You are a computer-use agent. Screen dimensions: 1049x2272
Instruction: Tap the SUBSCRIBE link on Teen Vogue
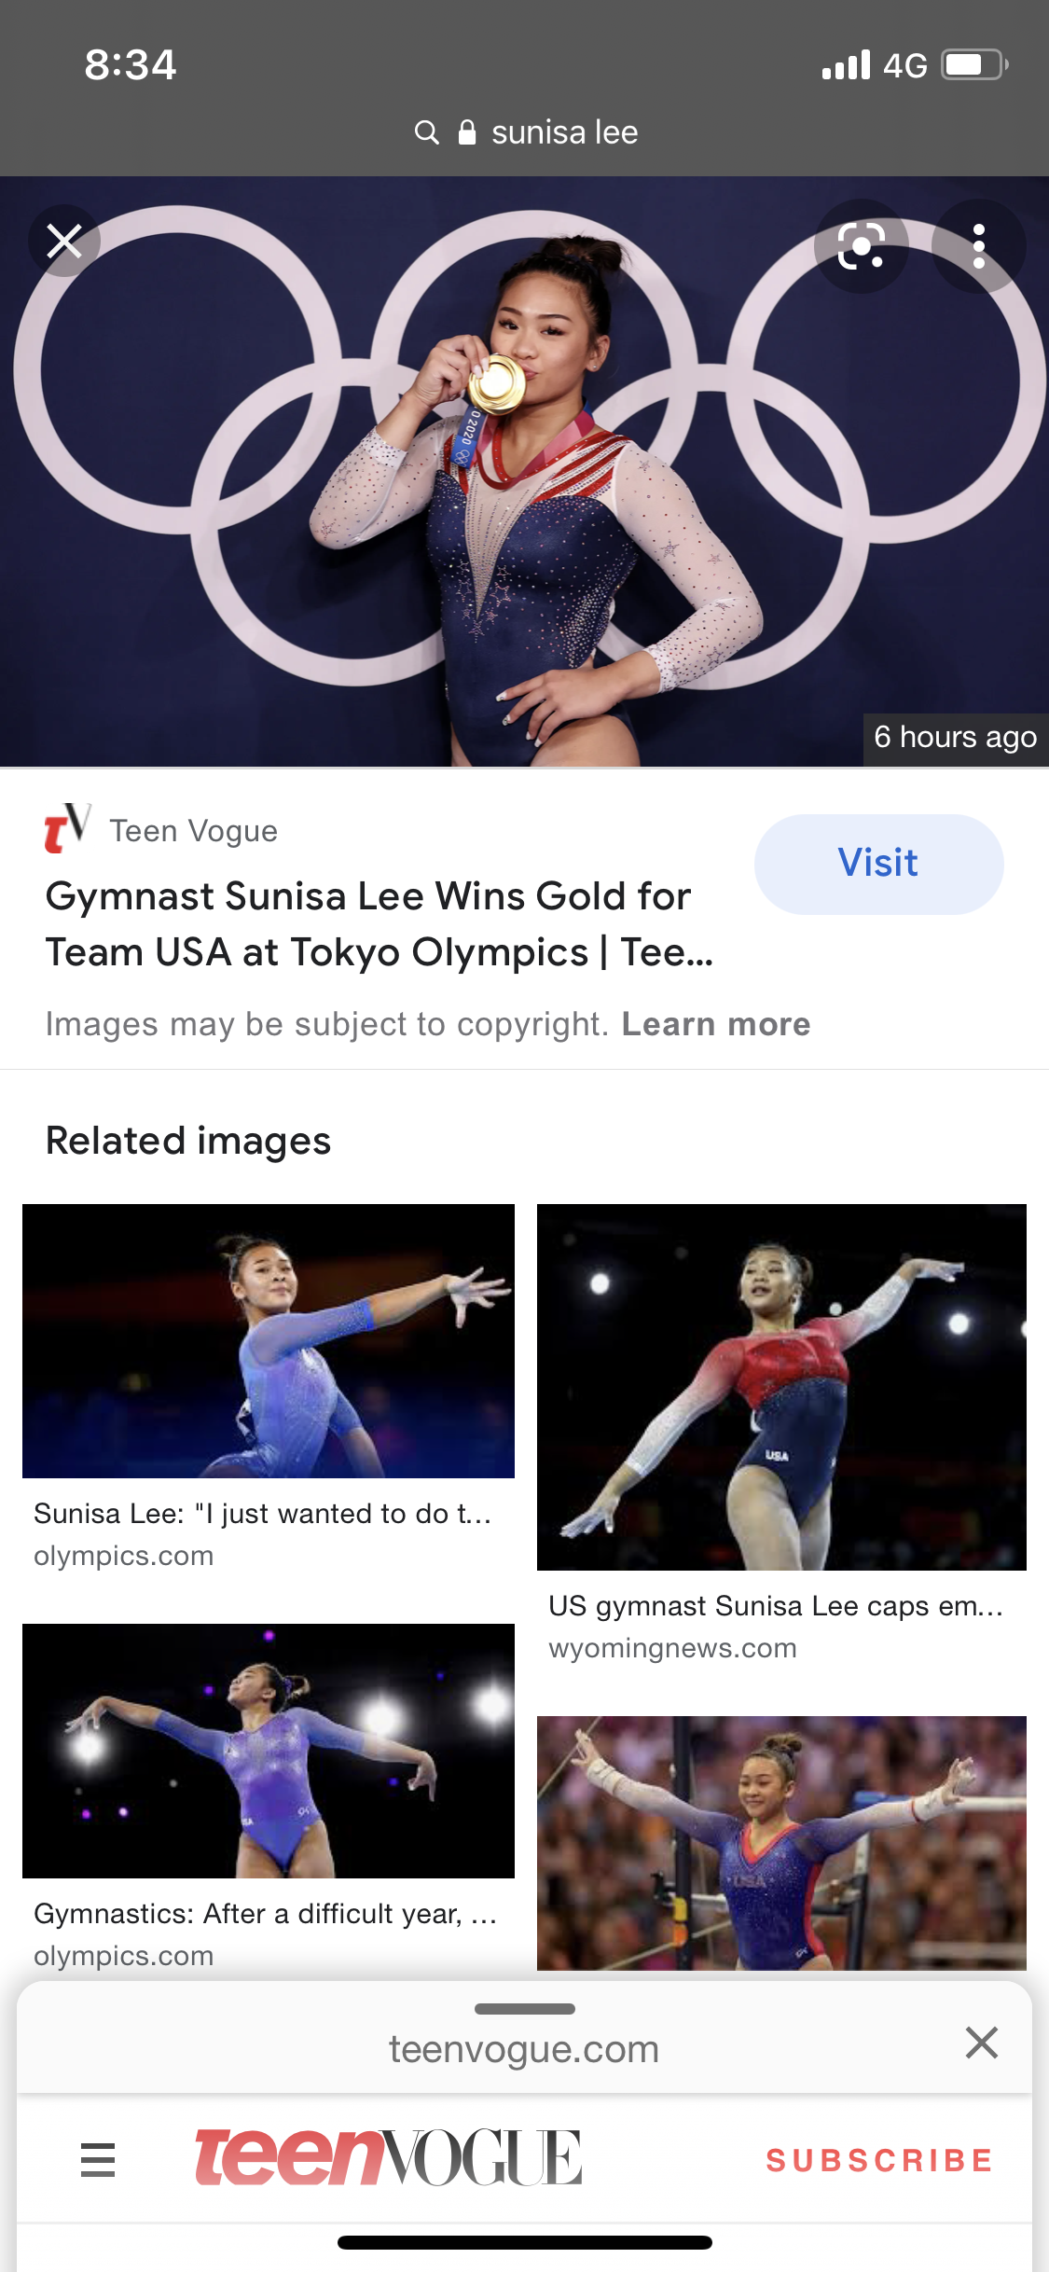tap(879, 2160)
